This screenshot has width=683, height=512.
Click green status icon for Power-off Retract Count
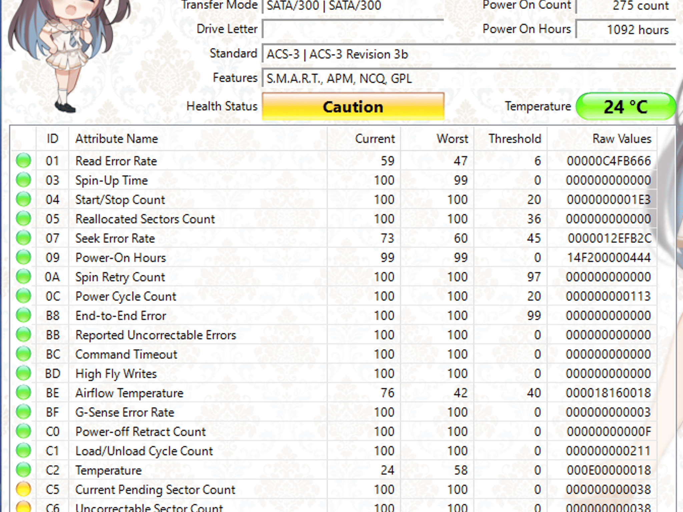point(24,431)
